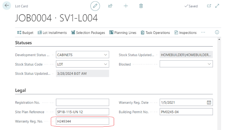Click the Registration No. field
This screenshot has width=225, height=130.
coord(82,103)
